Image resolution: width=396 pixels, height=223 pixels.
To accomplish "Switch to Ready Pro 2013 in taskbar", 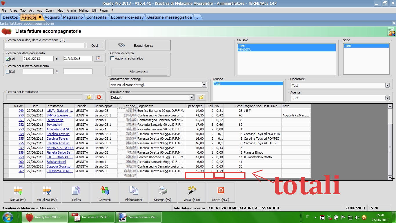I will click(45, 217).
